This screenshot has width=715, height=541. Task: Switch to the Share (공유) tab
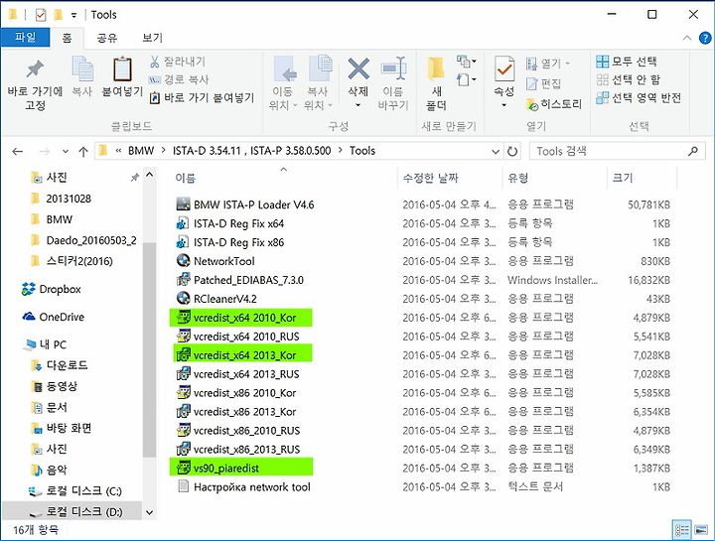[x=107, y=38]
